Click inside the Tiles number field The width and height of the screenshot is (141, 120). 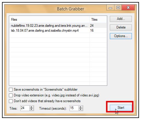(25, 108)
